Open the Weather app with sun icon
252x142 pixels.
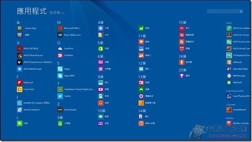coord(104,28)
